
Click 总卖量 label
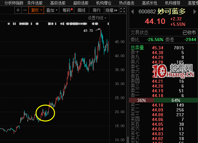(x=137, y=48)
